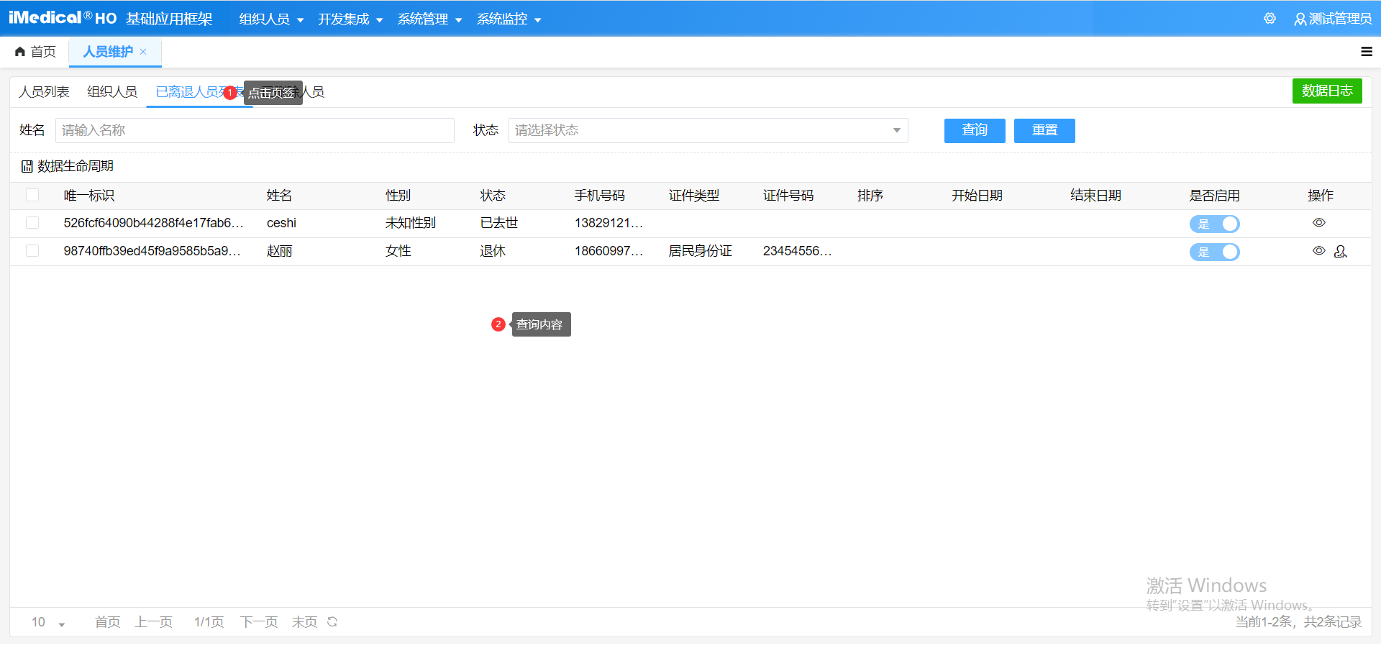Click the 唯一标识 column header

click(x=89, y=196)
